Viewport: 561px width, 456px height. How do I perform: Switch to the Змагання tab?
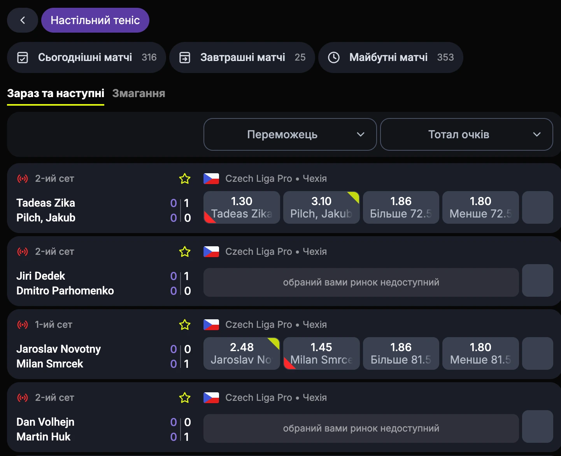(x=139, y=93)
